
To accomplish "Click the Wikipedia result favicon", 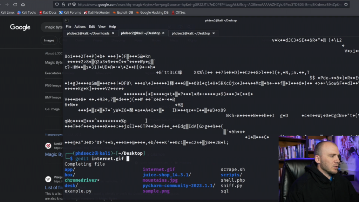I will point(48,179).
